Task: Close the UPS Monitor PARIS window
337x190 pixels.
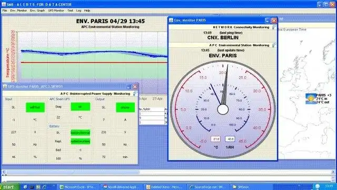Action: tap(135, 87)
